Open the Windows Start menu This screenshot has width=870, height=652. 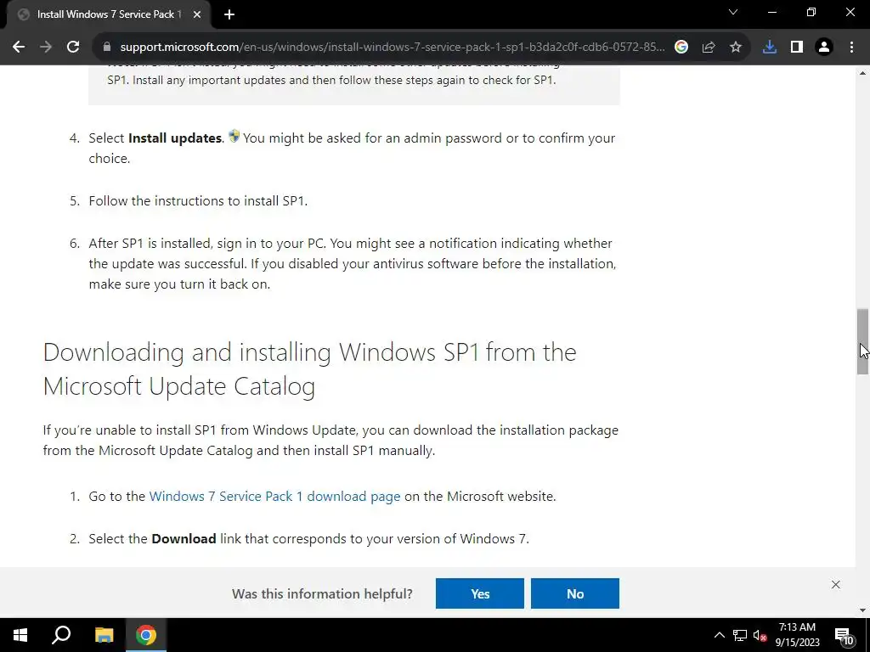click(x=20, y=635)
